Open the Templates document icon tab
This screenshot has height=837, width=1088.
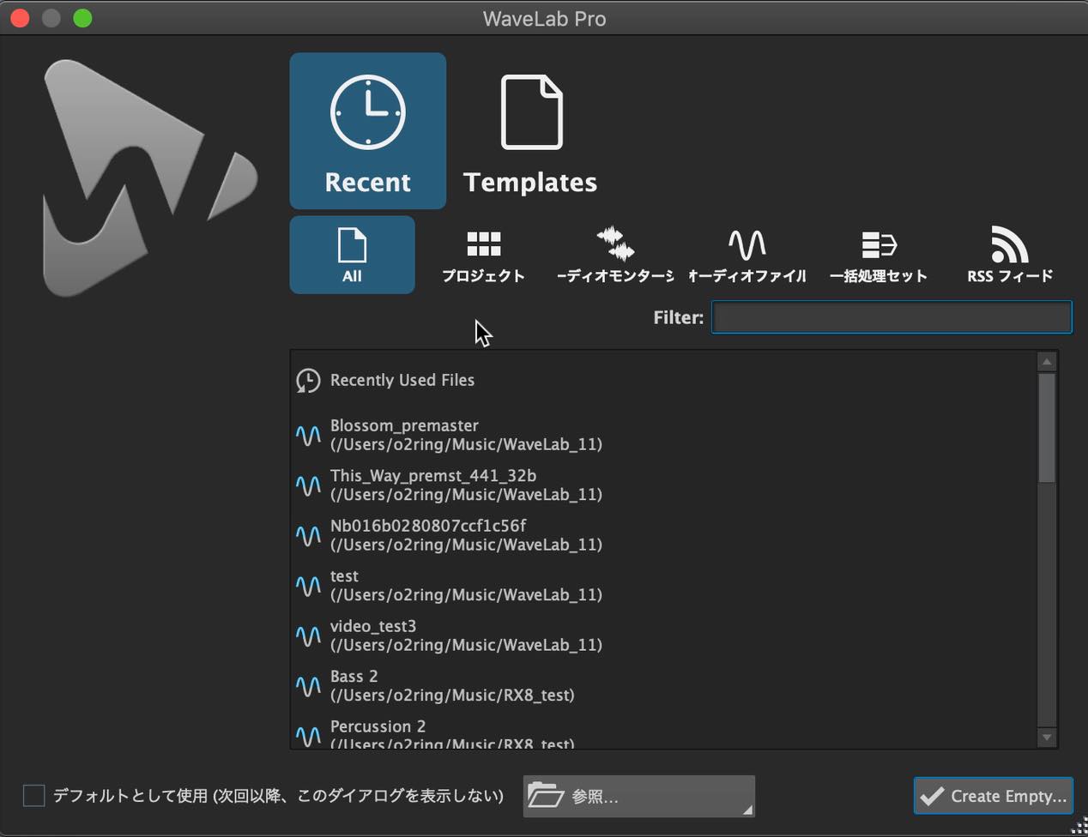(530, 131)
